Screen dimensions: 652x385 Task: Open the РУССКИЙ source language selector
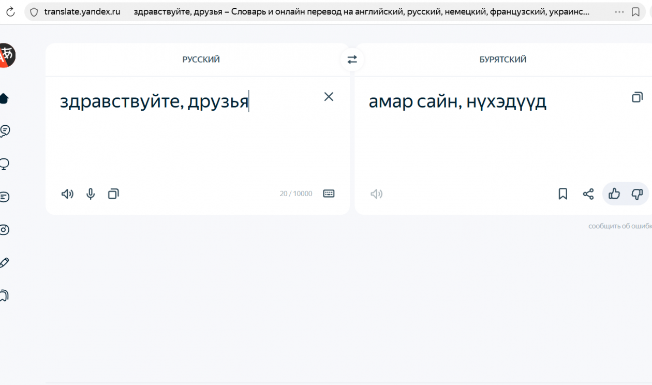pyautogui.click(x=201, y=59)
